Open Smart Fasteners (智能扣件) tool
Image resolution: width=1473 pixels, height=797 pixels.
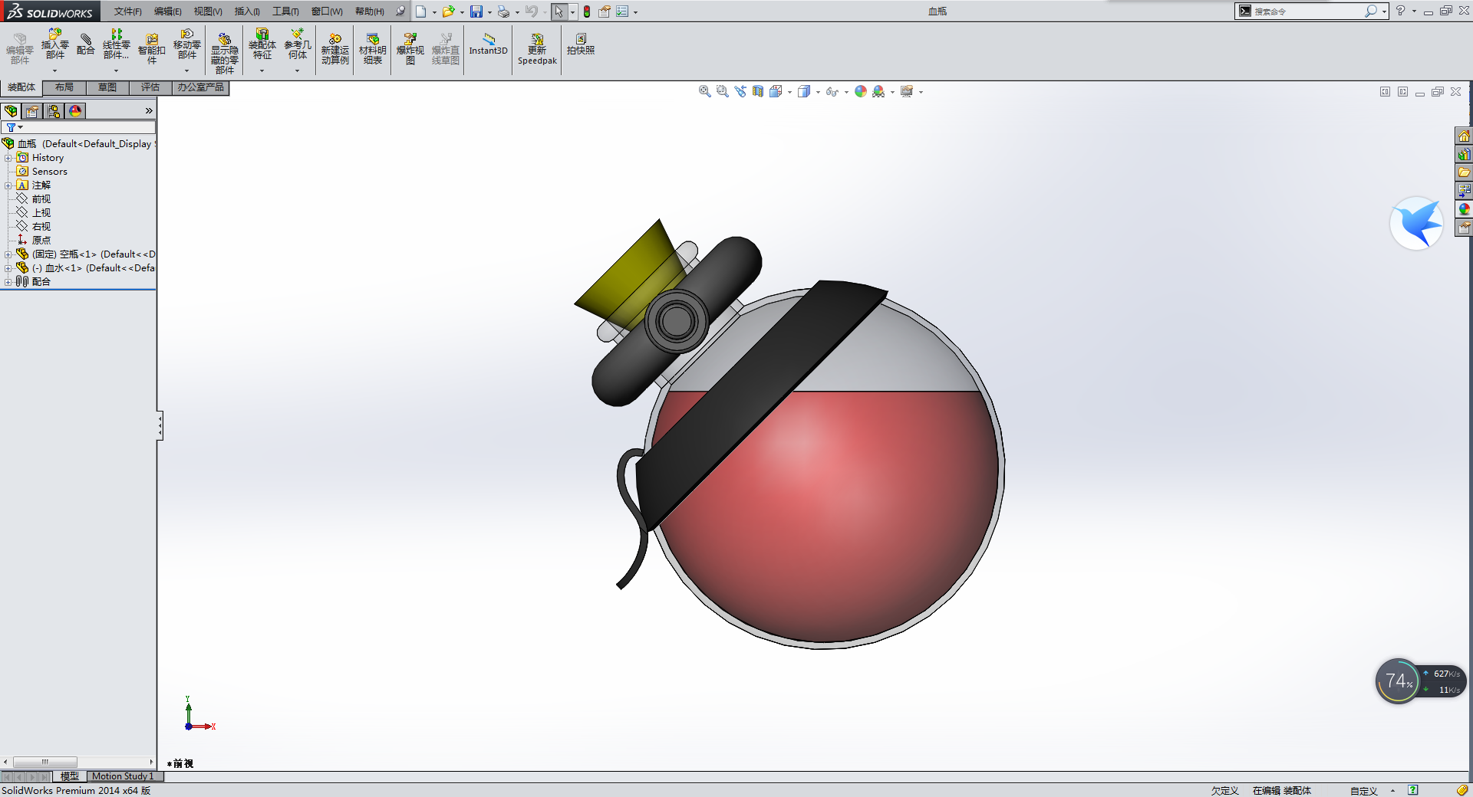(x=152, y=49)
